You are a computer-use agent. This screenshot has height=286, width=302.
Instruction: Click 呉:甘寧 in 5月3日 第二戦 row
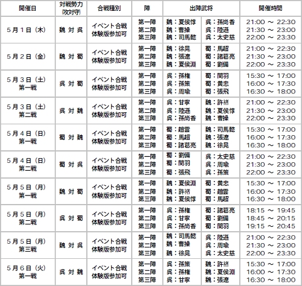click(x=178, y=103)
